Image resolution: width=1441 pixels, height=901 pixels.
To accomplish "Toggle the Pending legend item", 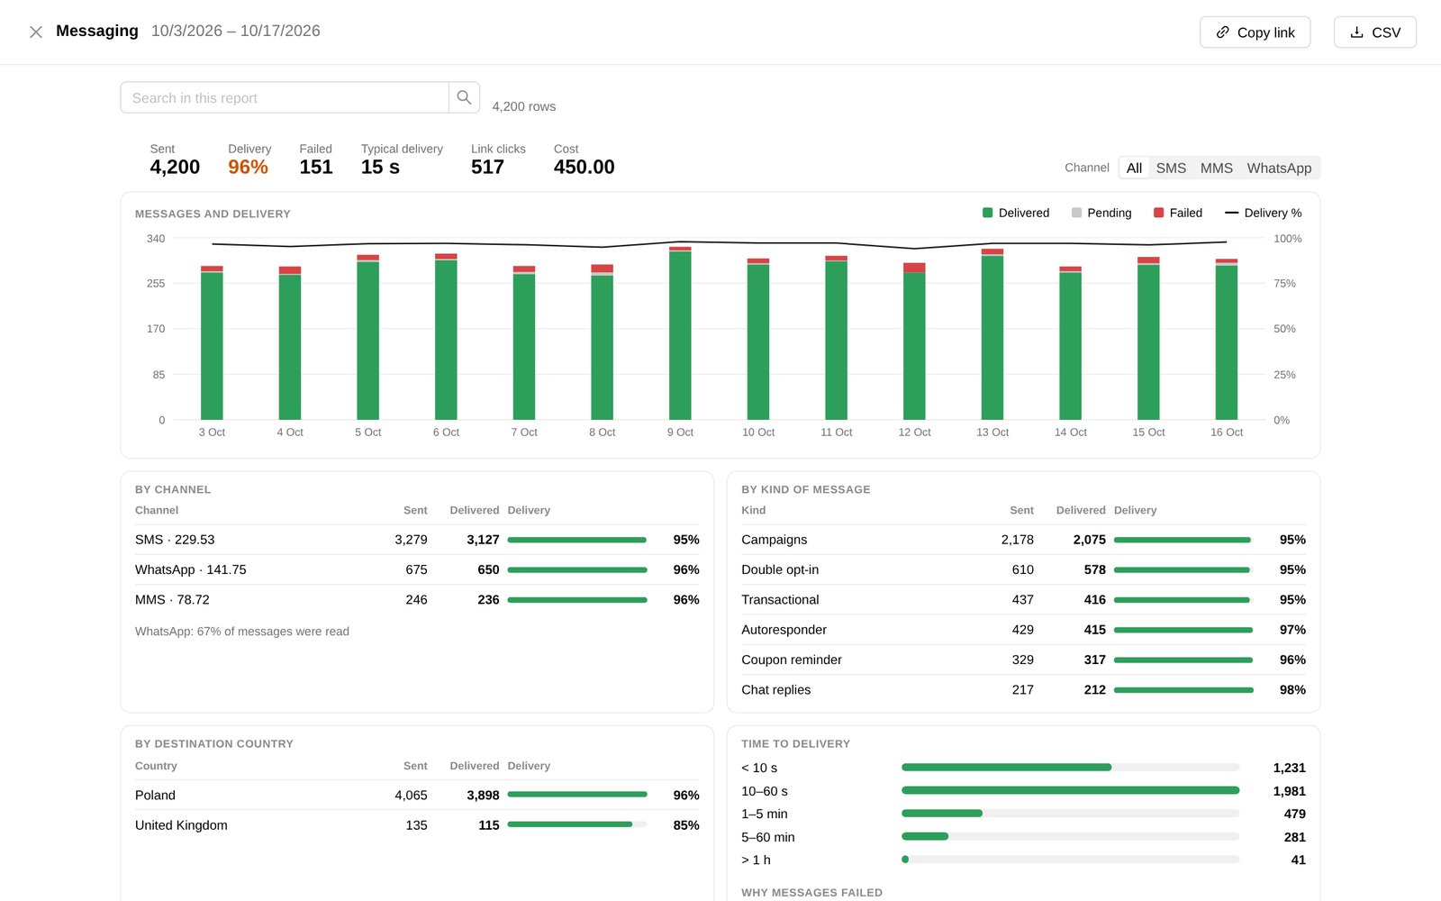I will (x=1101, y=213).
